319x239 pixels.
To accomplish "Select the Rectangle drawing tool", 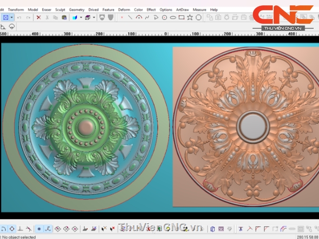I will pyautogui.click(x=182, y=18).
